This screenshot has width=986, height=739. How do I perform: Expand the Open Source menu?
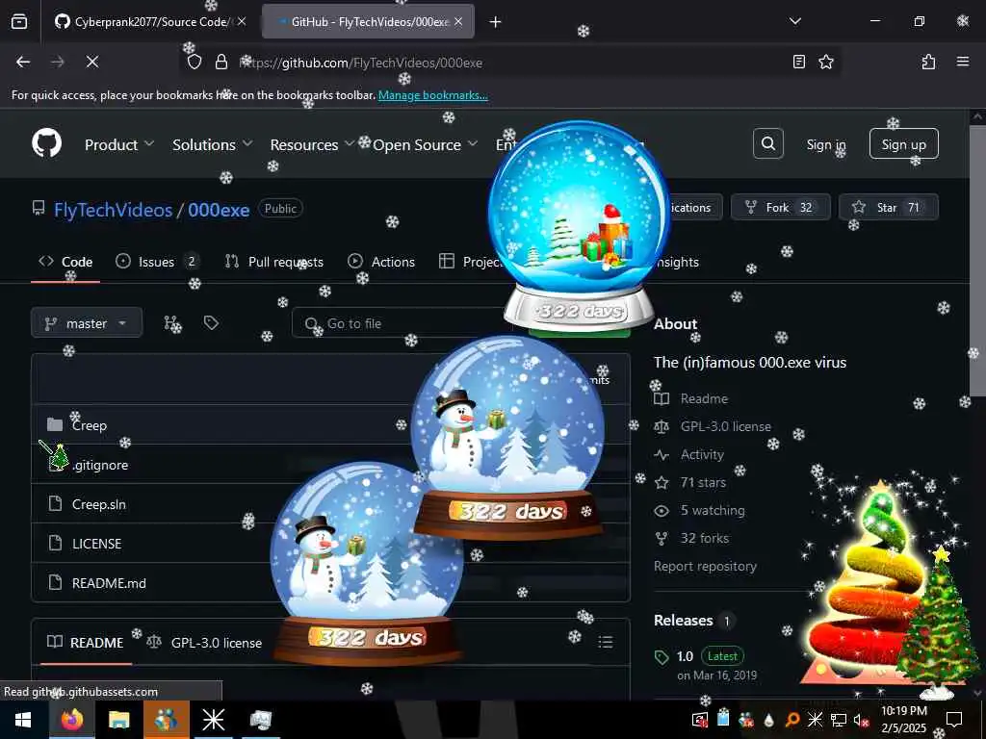[x=425, y=144]
